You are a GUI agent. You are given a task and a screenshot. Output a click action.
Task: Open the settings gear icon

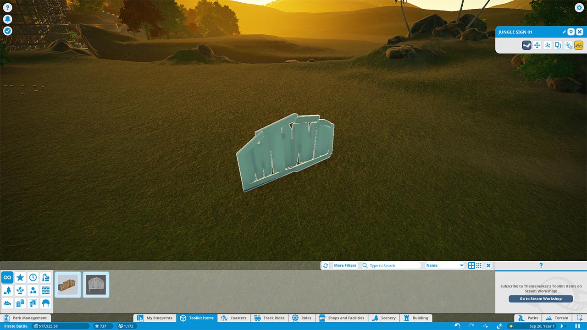(579, 7)
